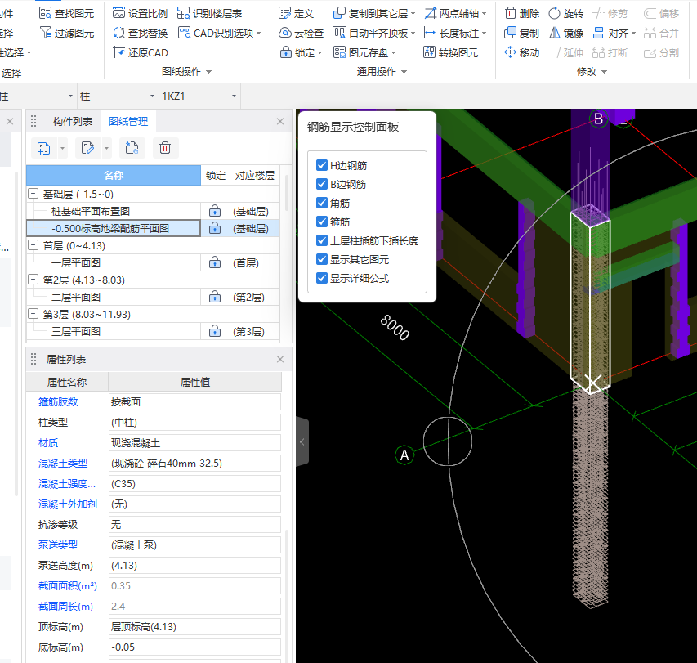Click the 查找图元 find-element tool
Screen dimensions: 697x663
[67, 13]
